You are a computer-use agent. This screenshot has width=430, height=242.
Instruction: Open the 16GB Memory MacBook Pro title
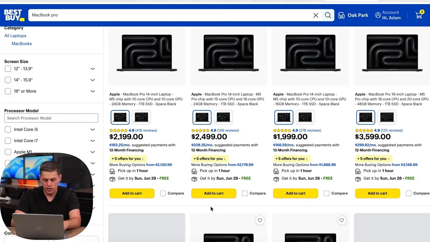pos(310,99)
